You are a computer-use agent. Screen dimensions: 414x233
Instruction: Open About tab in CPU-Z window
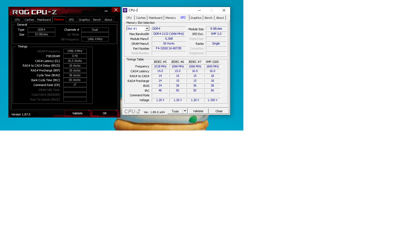point(220,18)
